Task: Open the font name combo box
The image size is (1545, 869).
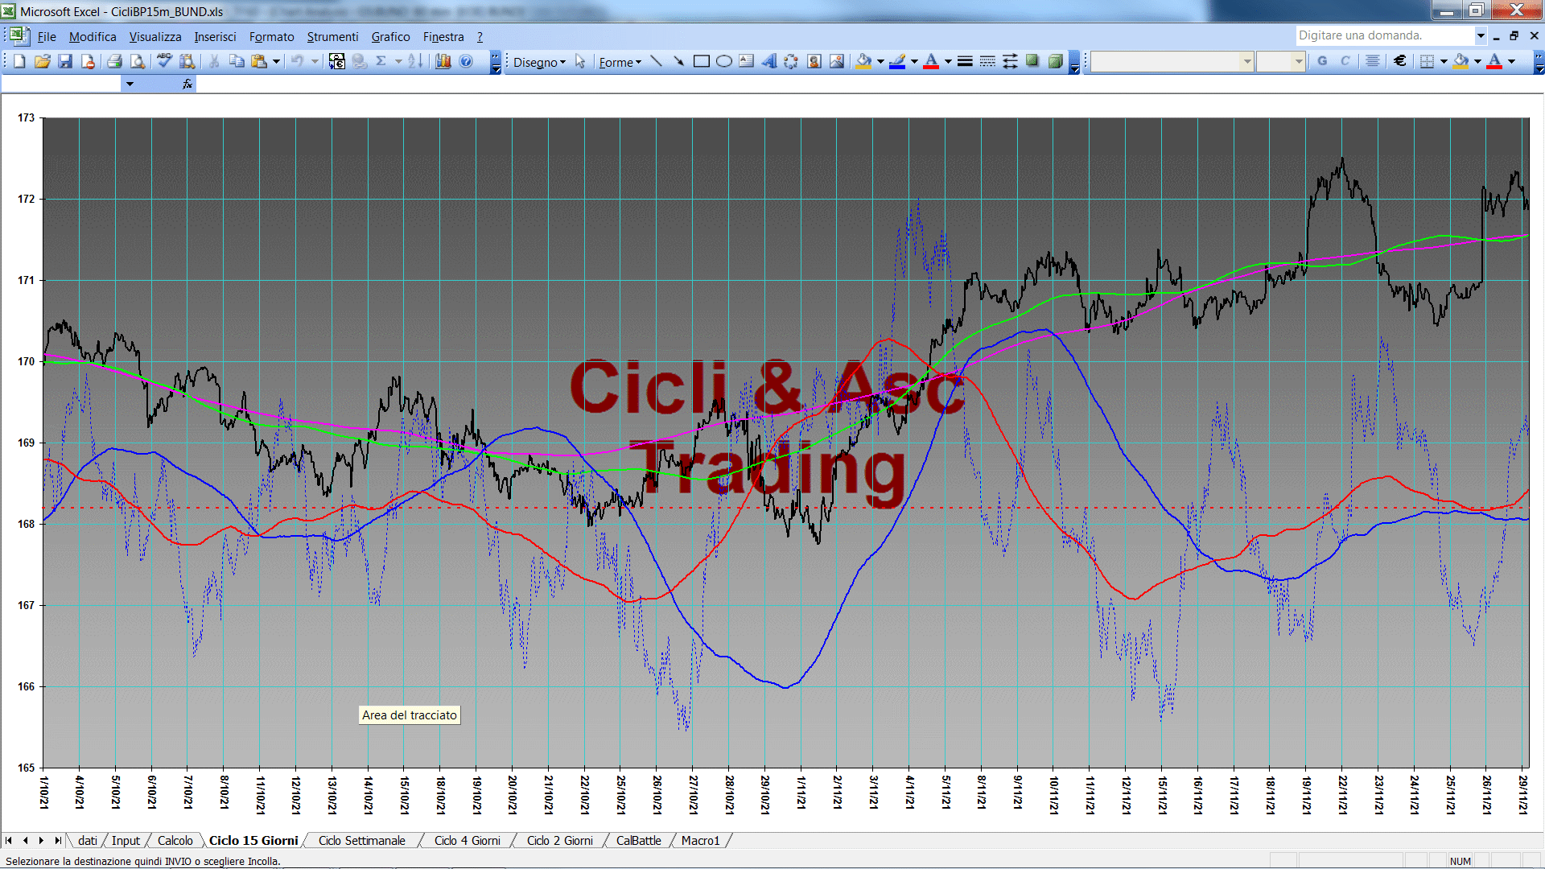Action: (x=1172, y=61)
